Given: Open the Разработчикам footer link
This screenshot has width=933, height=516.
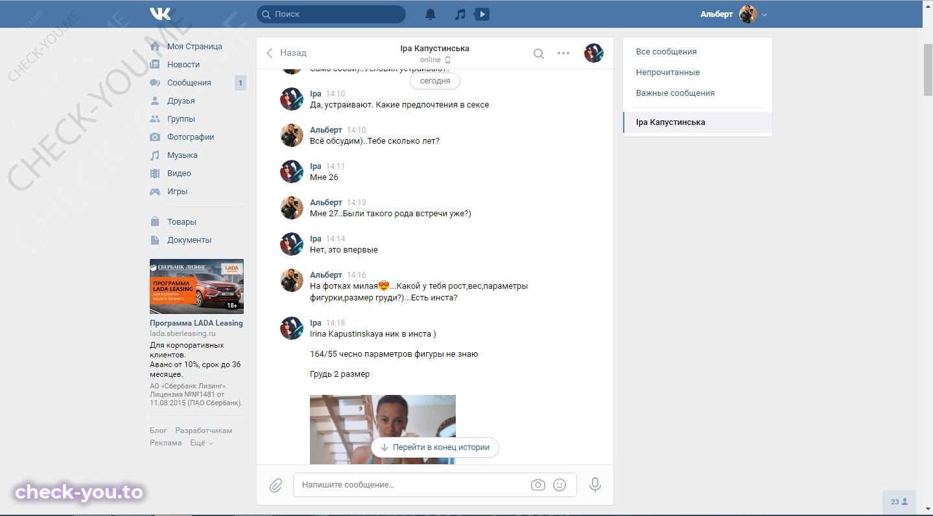Looking at the screenshot, I should click(204, 431).
